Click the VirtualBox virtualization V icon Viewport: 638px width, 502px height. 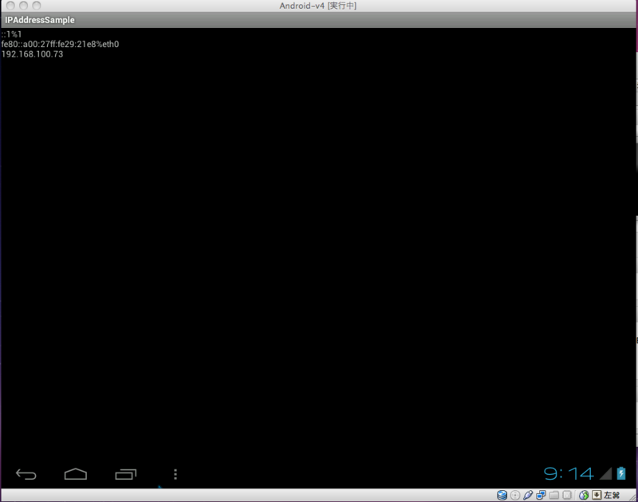[567, 495]
